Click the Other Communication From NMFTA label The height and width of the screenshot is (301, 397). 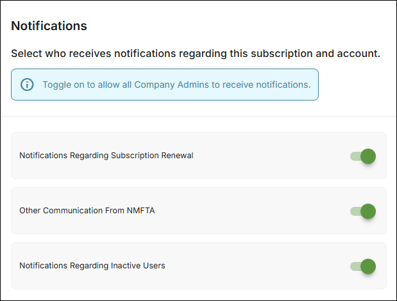(87, 211)
